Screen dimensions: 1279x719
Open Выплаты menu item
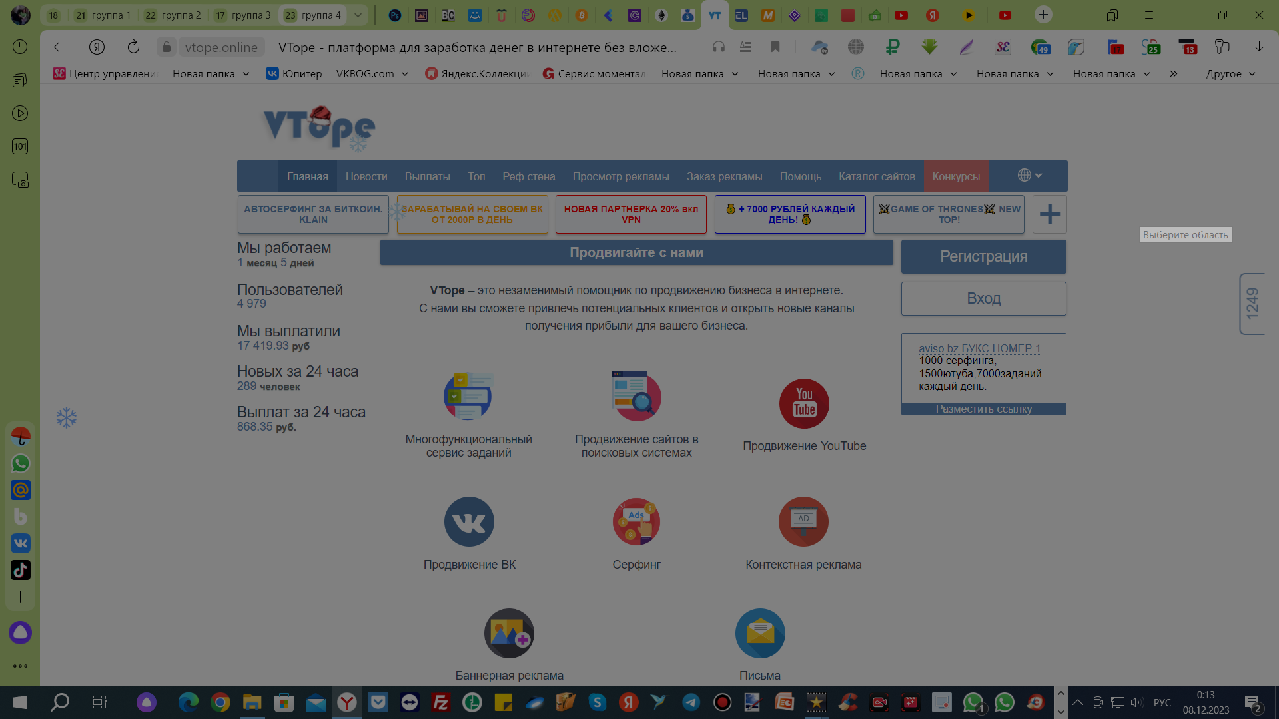coord(427,176)
